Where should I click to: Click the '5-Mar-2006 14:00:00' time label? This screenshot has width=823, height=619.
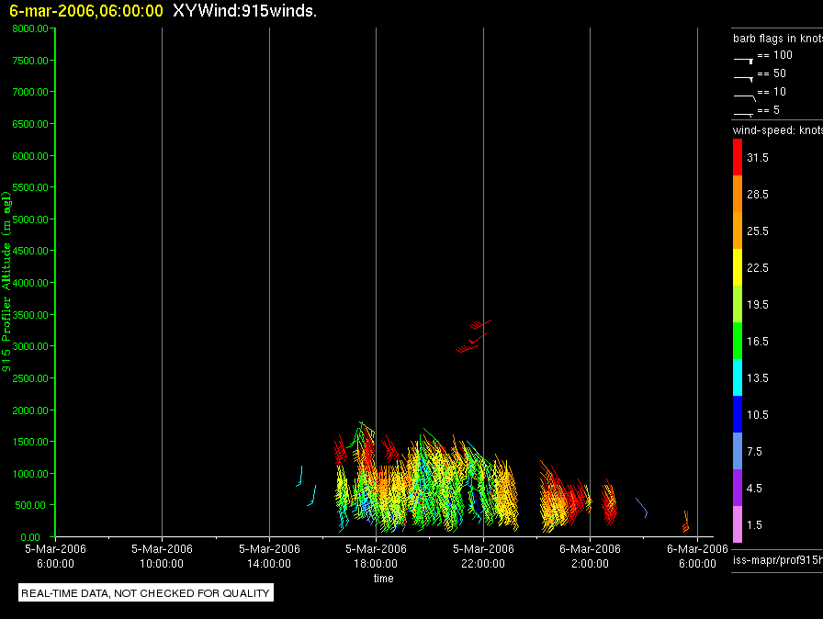(x=269, y=557)
